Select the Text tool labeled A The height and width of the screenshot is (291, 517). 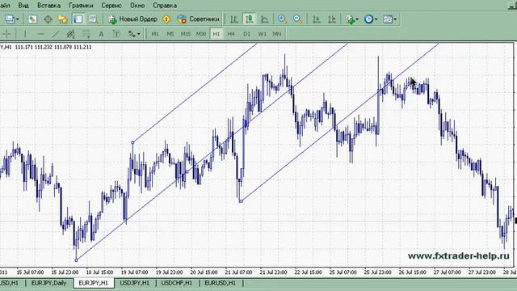point(101,34)
